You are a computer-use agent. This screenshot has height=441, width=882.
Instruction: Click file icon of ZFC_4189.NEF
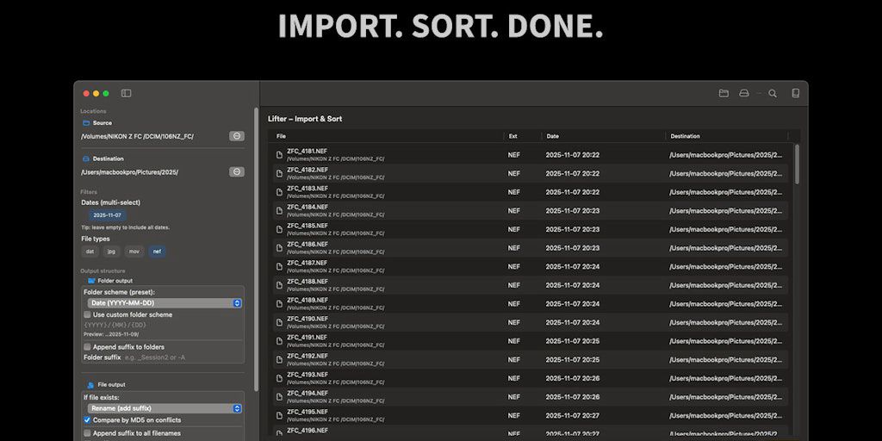click(280, 304)
